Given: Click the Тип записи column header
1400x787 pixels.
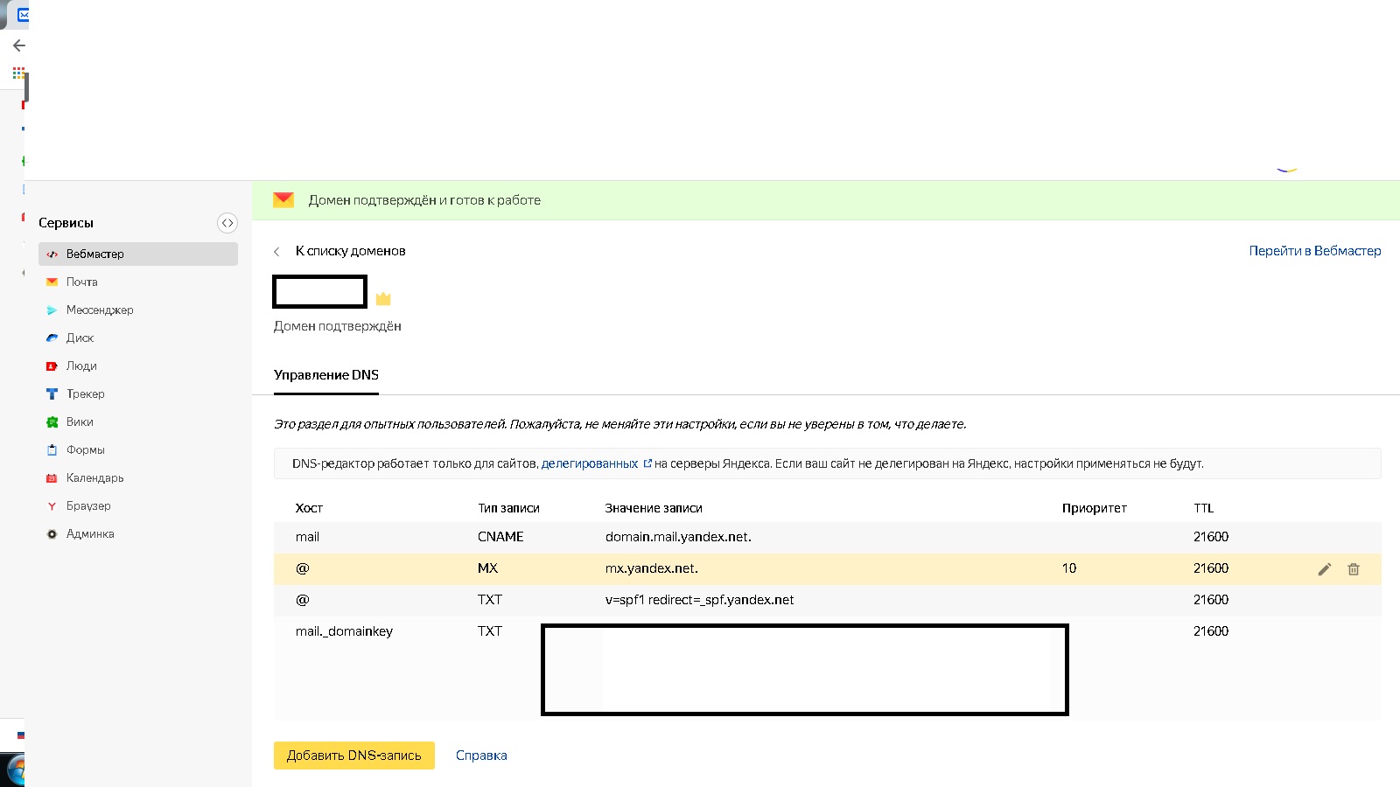Looking at the screenshot, I should (508, 508).
